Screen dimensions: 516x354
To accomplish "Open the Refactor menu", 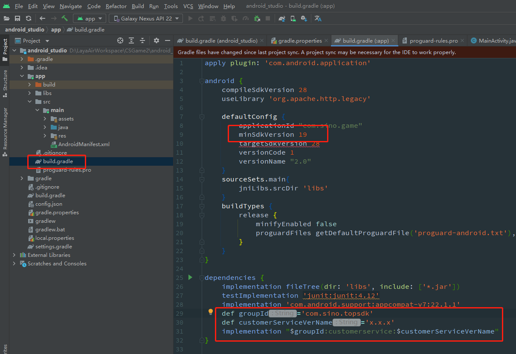I will point(116,6).
